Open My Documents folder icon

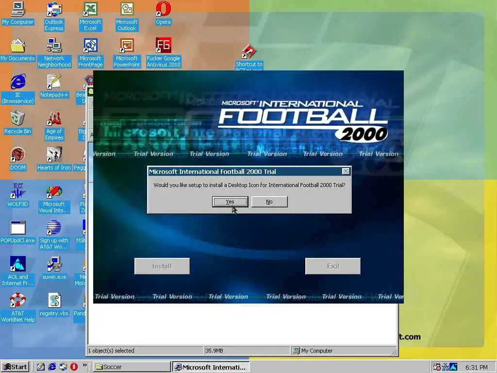coord(17,50)
